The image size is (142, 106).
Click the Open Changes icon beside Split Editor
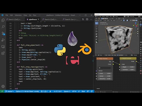click(x=83, y=19)
